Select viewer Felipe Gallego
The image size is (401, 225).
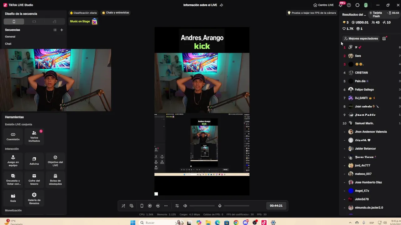click(x=364, y=90)
